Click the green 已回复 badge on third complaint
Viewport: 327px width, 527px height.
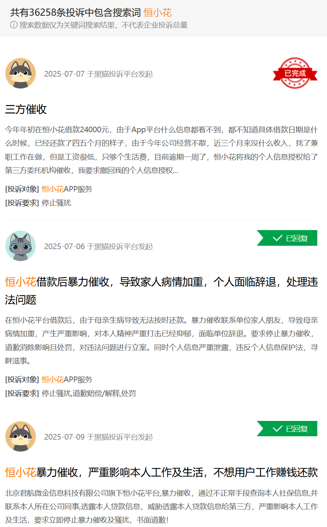[x=287, y=428]
